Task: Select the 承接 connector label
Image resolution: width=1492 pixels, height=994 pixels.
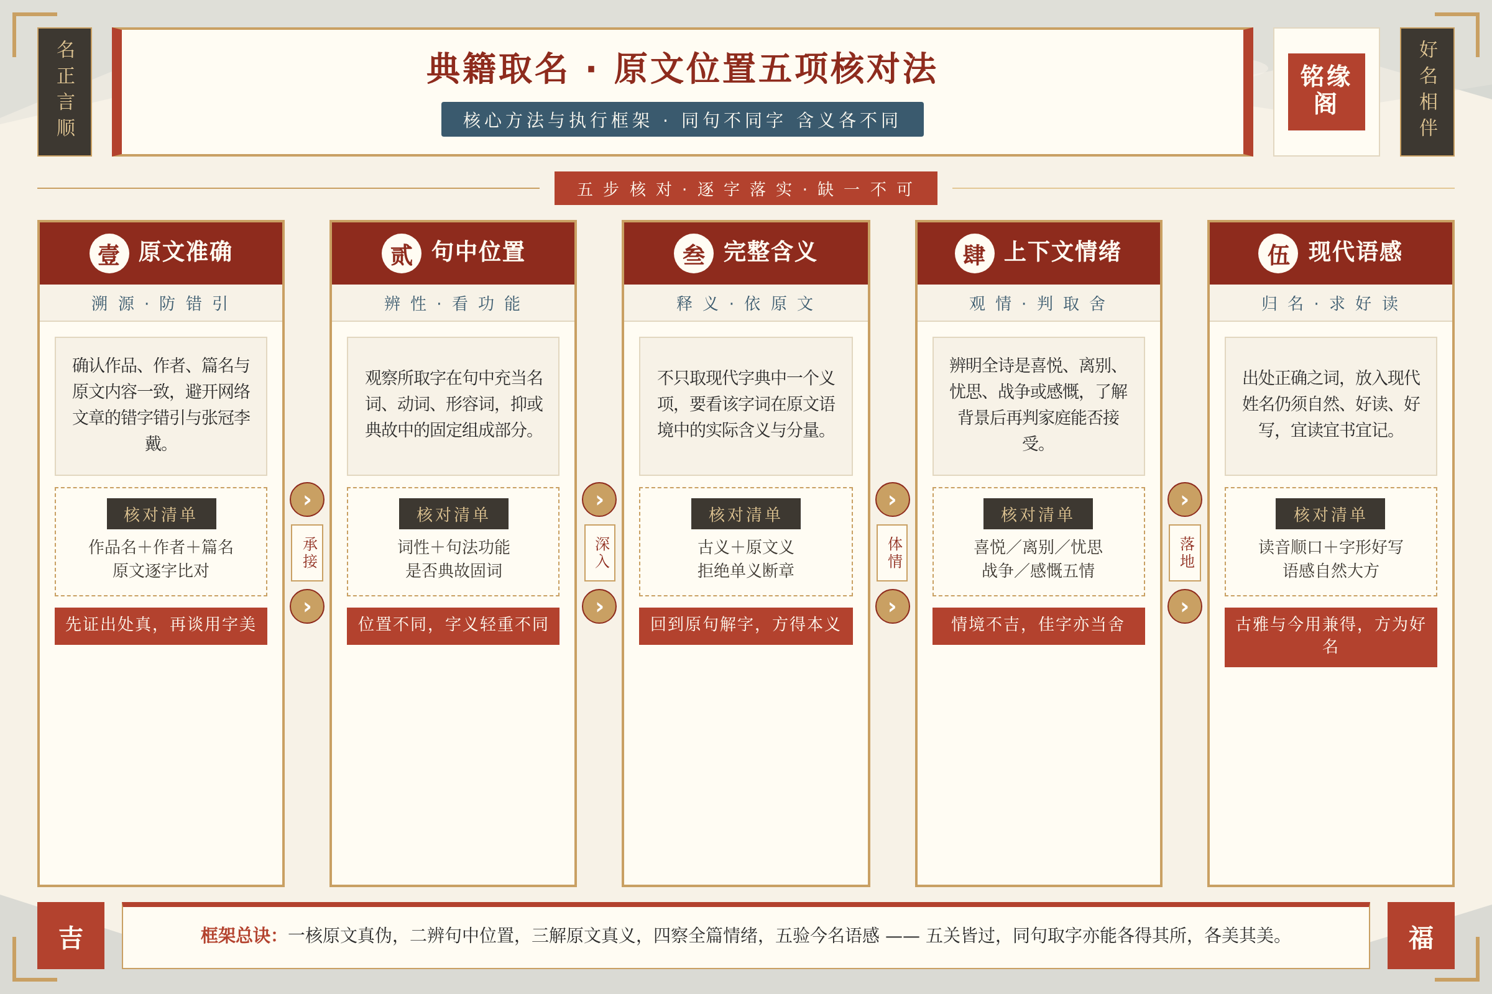Action: tap(307, 553)
